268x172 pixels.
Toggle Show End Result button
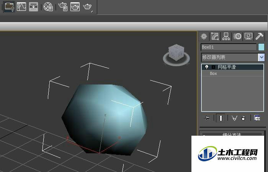pos(221,118)
